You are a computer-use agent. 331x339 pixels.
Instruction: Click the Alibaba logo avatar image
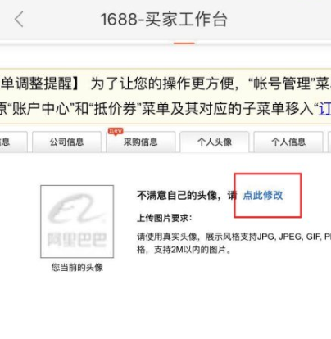coord(77,221)
